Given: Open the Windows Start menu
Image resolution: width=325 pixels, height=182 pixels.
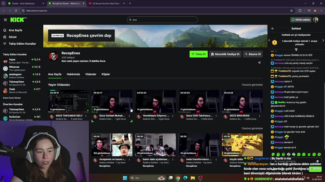Looking at the screenshot, I should click(x=125, y=178).
